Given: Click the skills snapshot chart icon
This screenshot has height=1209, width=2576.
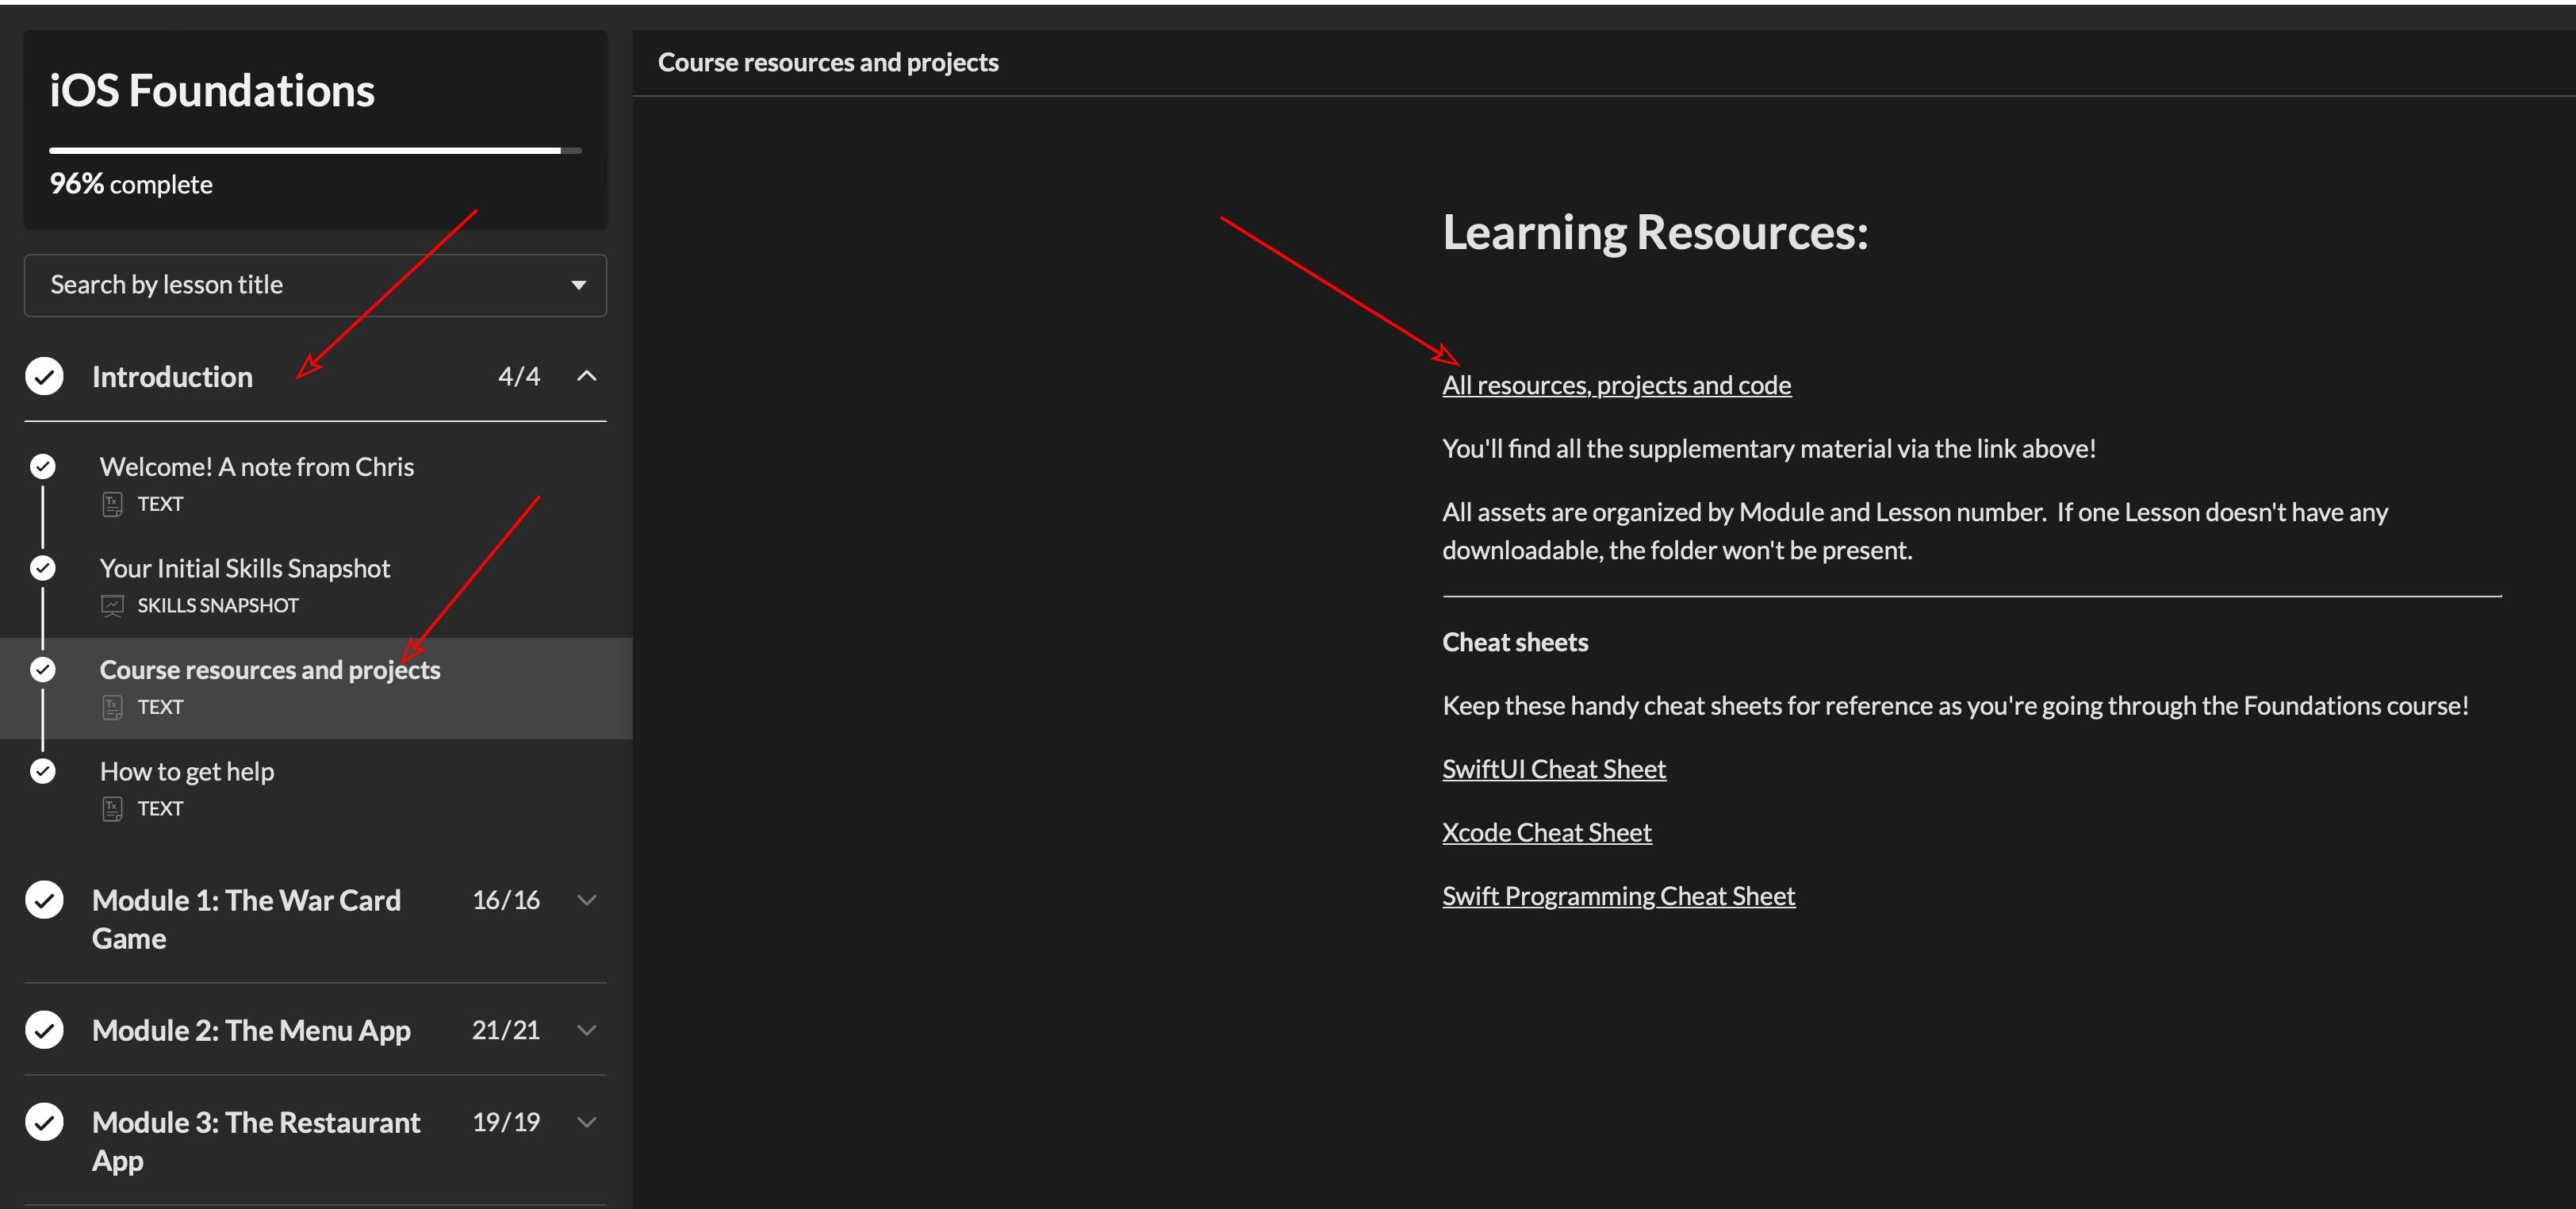Looking at the screenshot, I should click(x=112, y=606).
